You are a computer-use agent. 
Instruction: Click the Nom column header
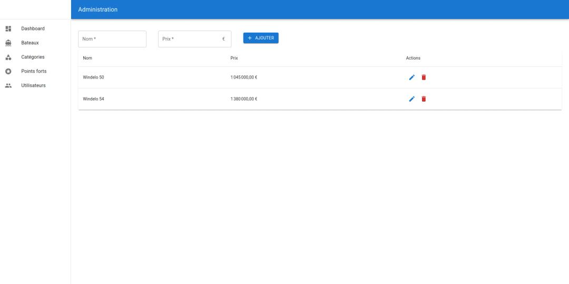[87, 58]
